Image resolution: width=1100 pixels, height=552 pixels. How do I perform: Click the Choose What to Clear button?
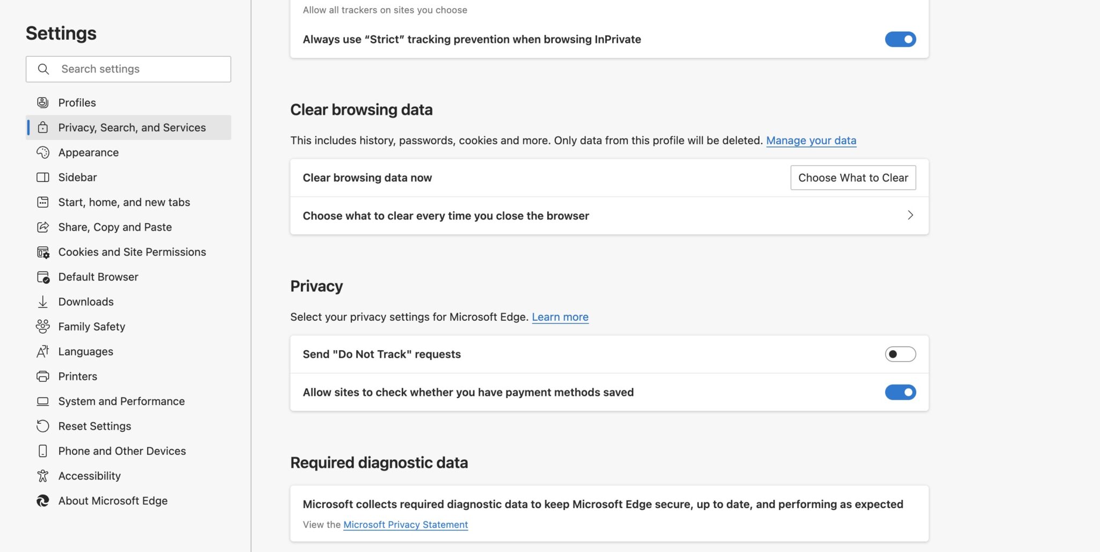click(853, 177)
